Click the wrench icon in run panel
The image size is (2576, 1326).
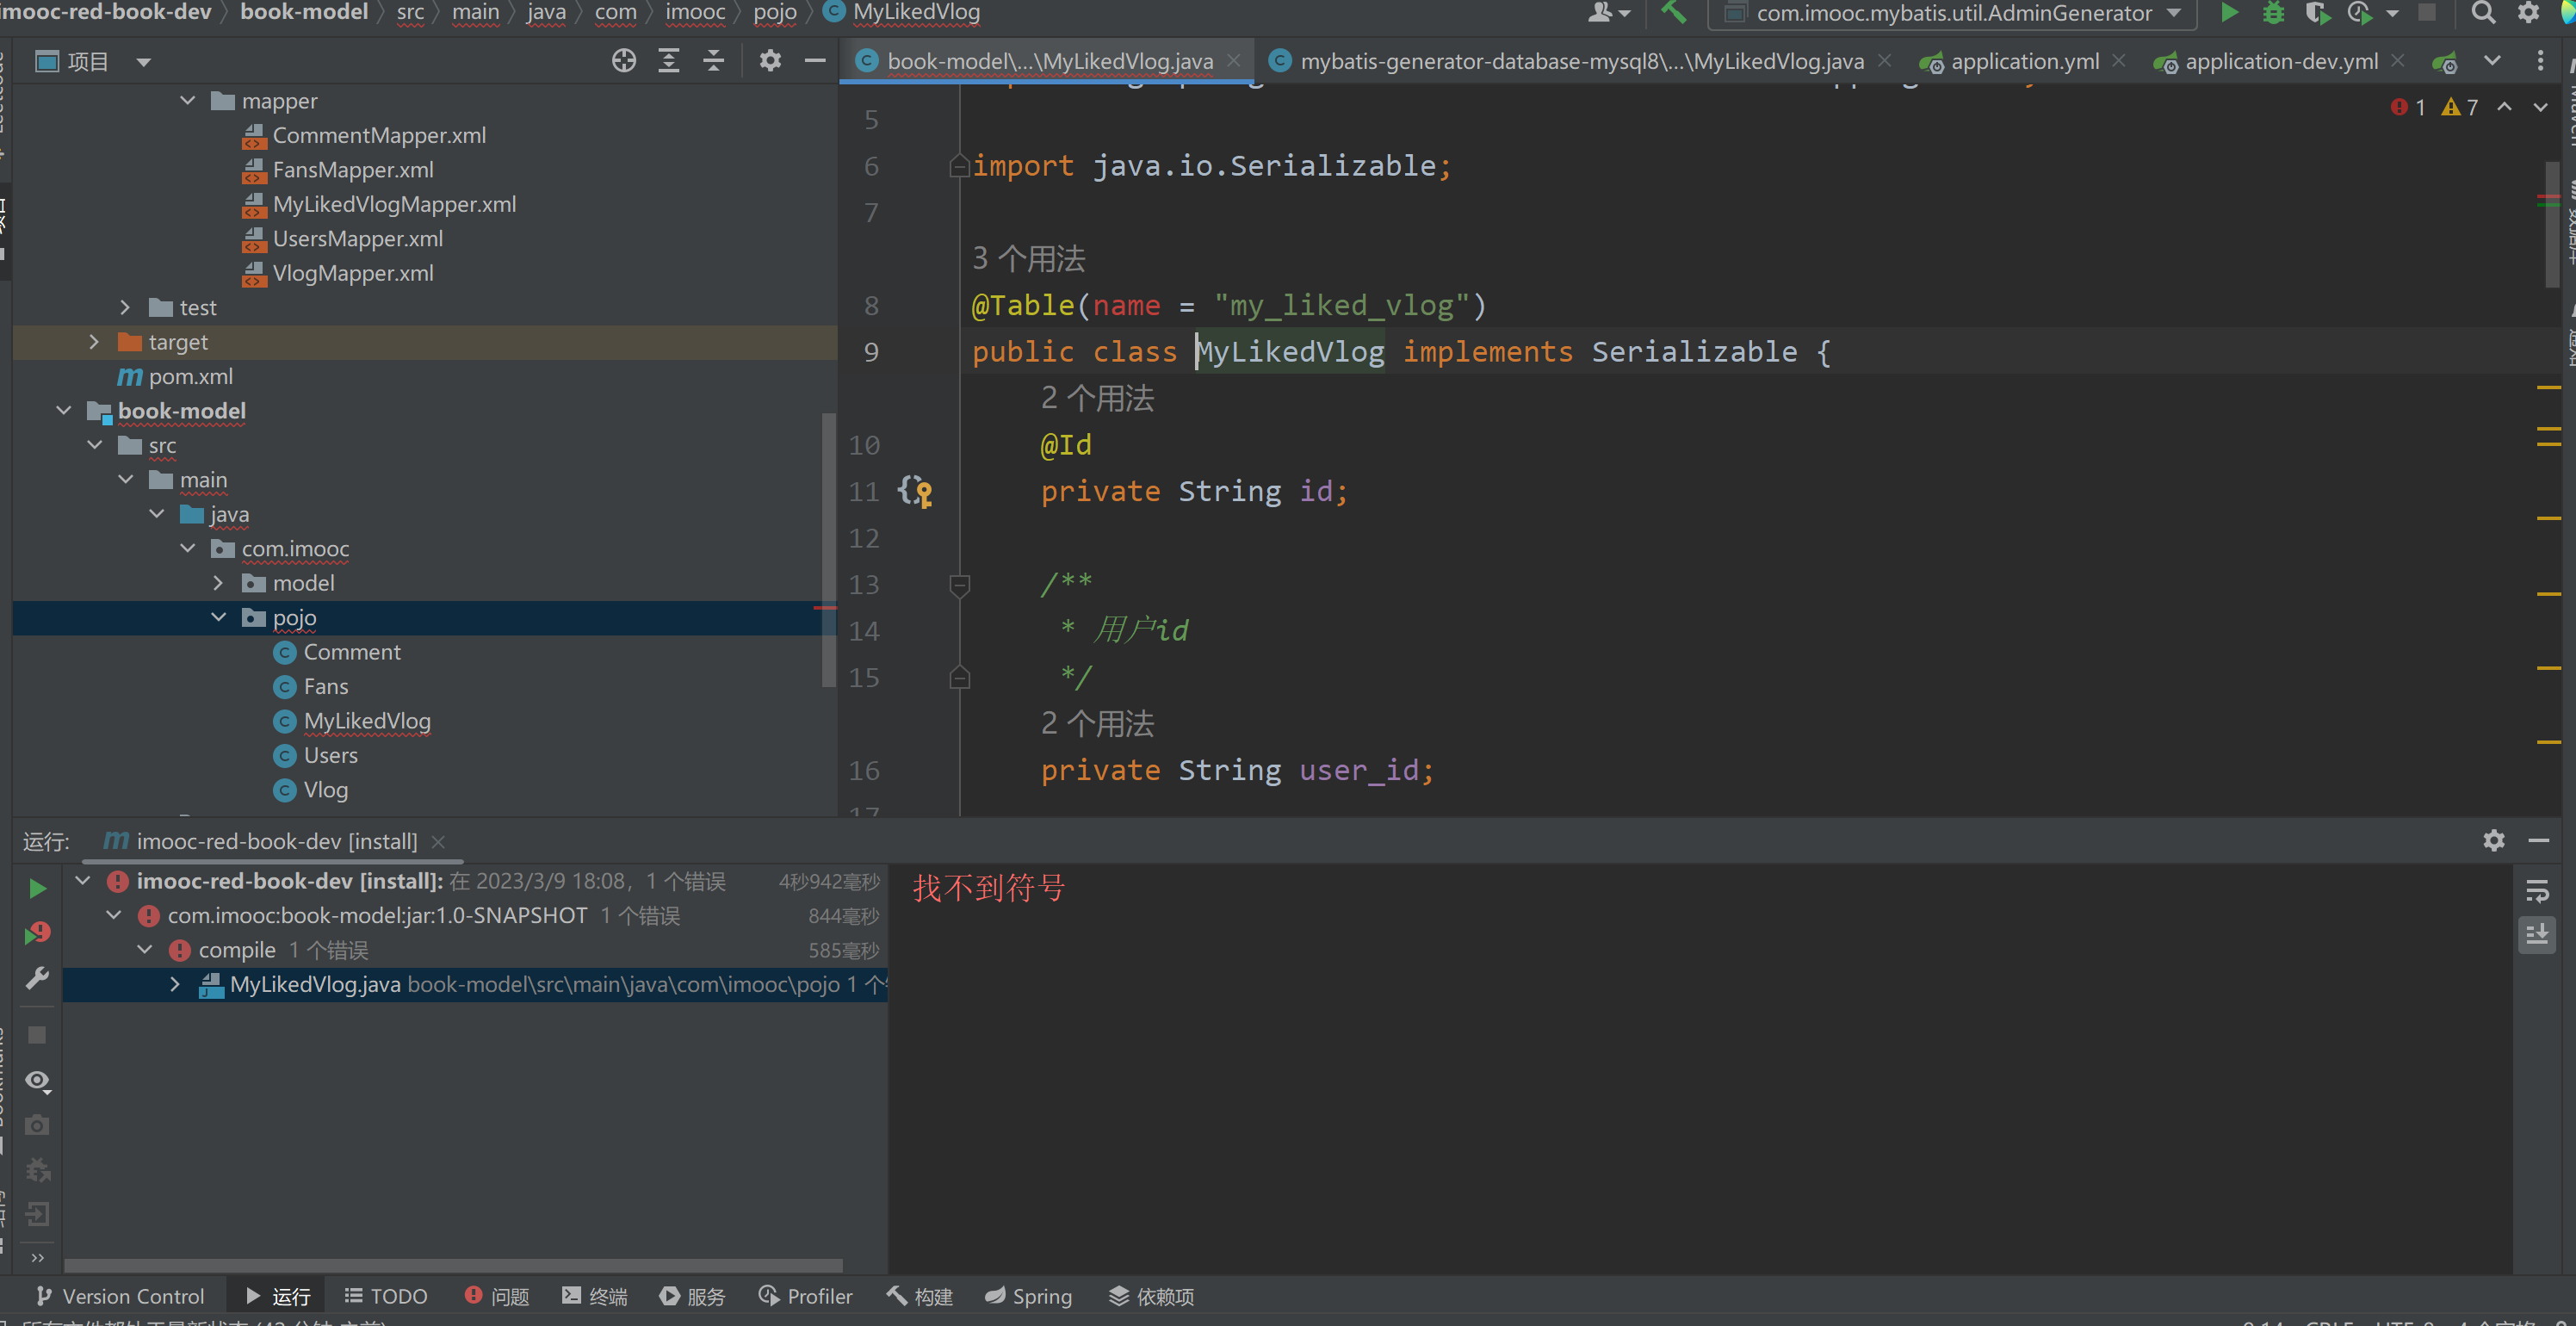[x=37, y=978]
